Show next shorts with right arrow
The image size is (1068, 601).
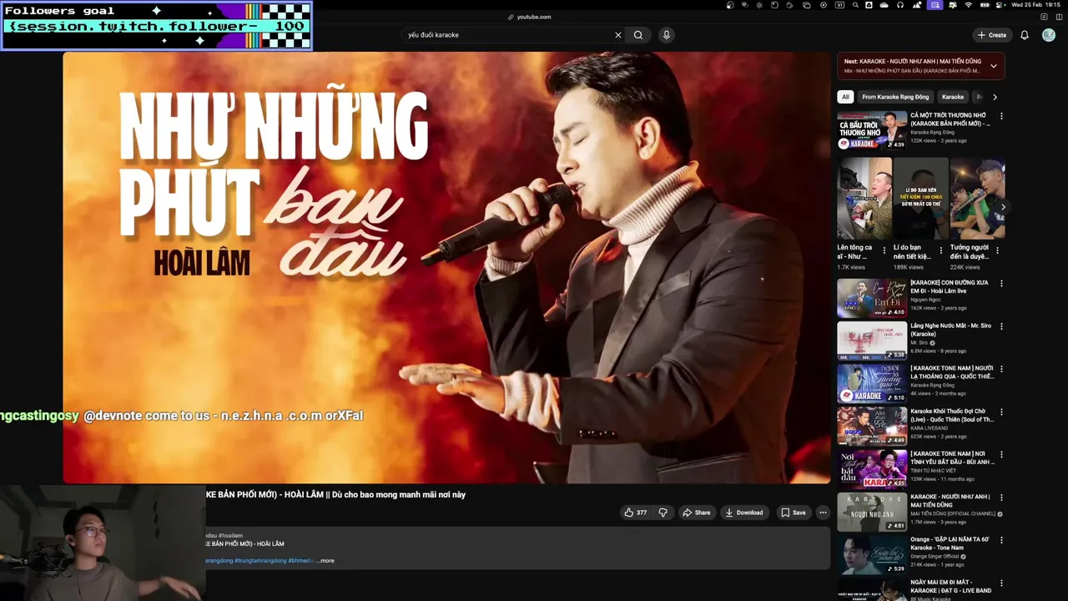pyautogui.click(x=1003, y=207)
